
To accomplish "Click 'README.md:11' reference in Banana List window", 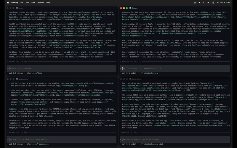I will (x=130, y=116).
